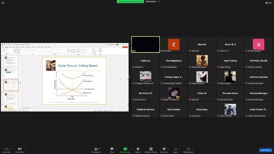
Task: Click the muted mic icon on Alvon W. S tile
Action: coord(218,51)
